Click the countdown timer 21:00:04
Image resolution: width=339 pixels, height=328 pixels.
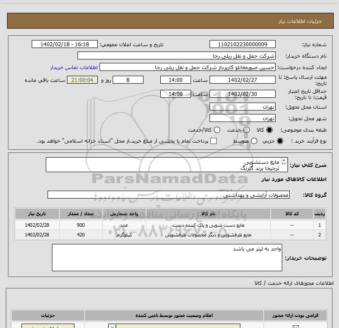tap(82, 80)
